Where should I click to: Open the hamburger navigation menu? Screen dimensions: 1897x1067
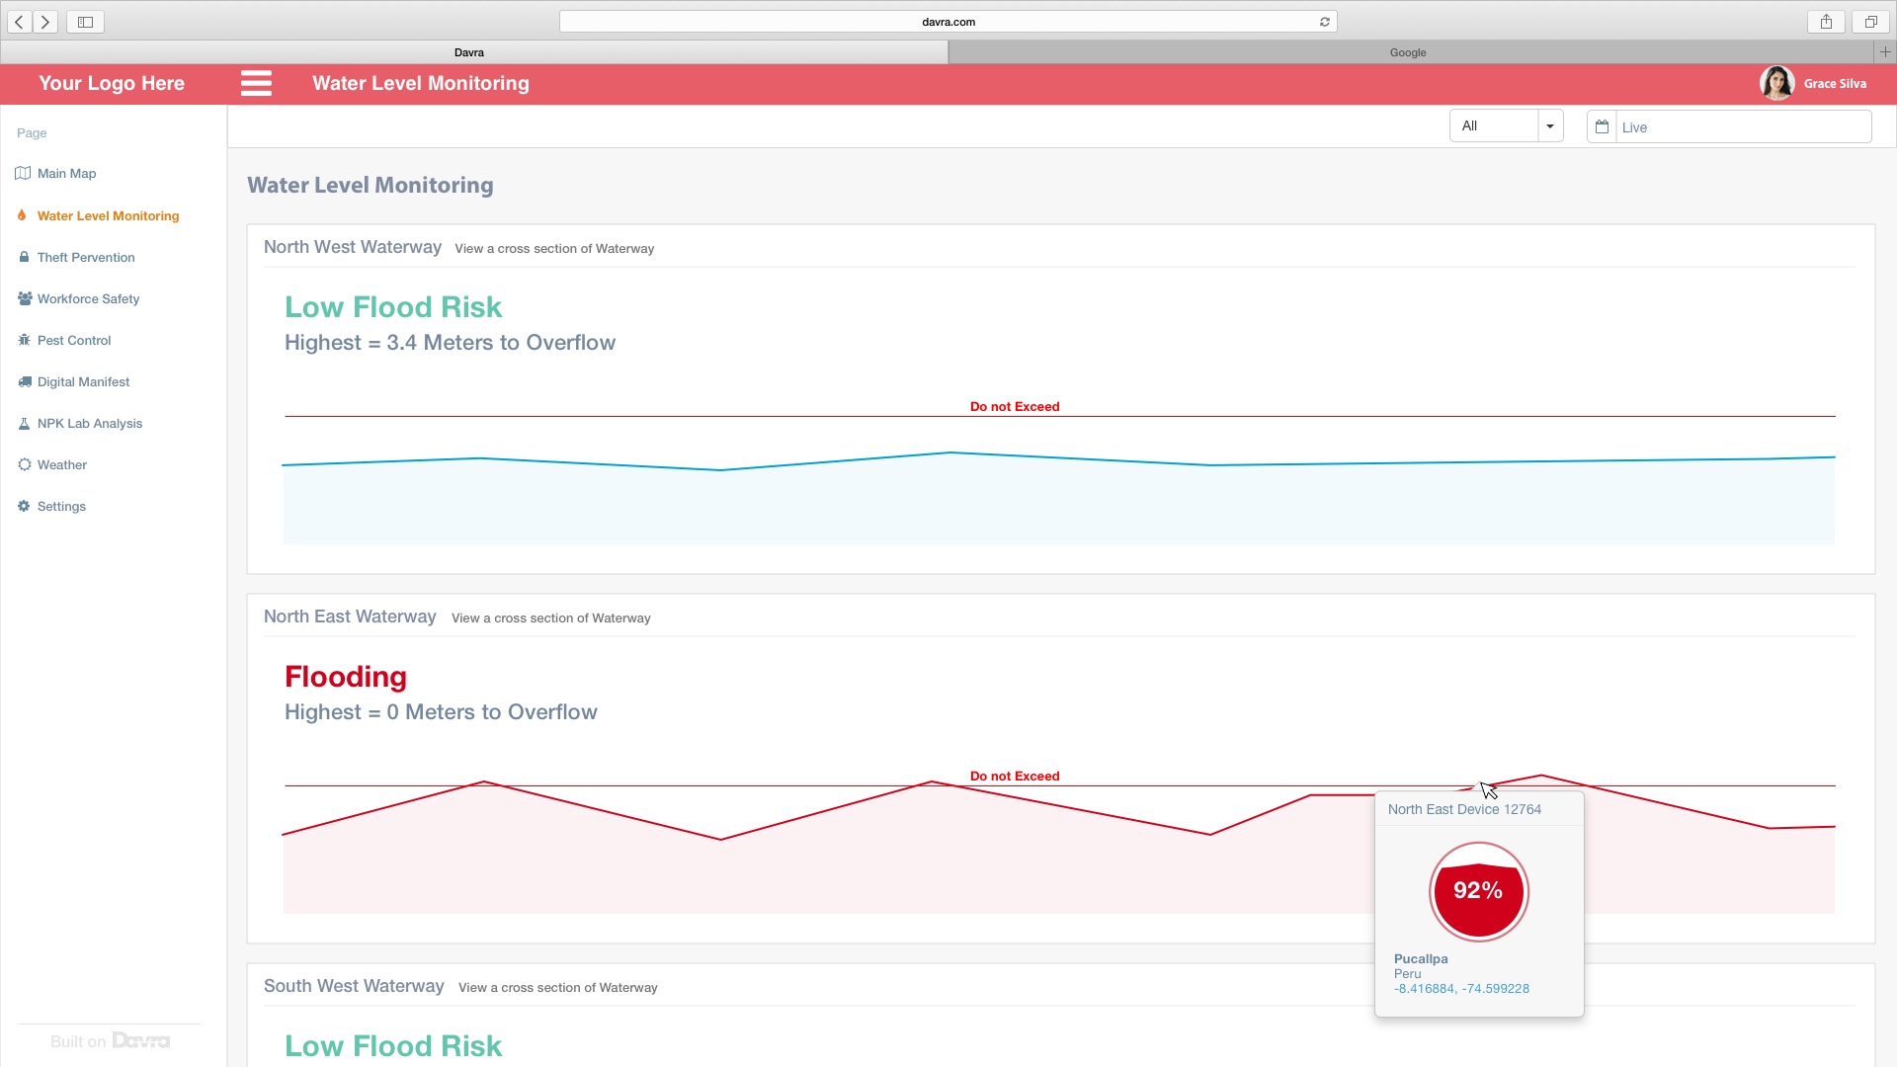256,83
